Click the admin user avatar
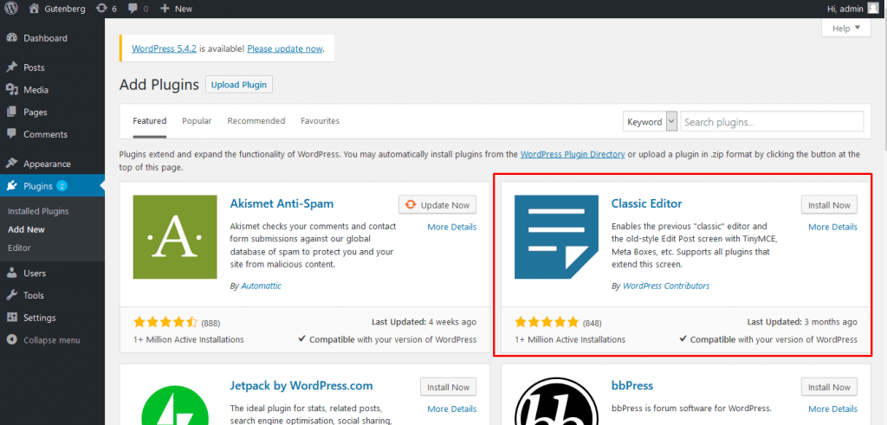Screen dimensions: 887x425 [873, 9]
